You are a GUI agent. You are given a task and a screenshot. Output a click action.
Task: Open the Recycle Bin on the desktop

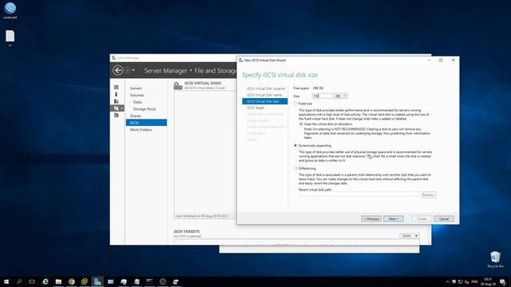point(495,259)
